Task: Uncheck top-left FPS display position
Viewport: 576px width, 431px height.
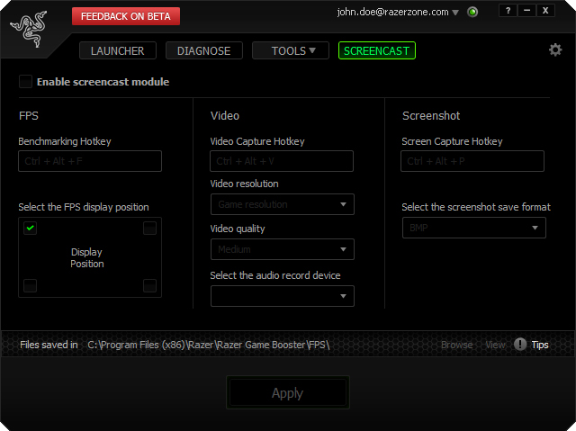Action: (30, 228)
